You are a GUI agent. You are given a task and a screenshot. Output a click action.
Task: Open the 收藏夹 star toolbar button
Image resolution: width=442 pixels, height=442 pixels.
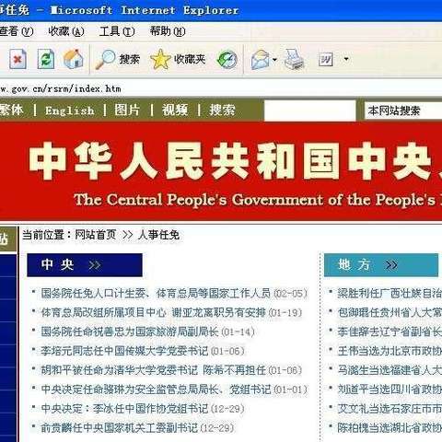coord(178,59)
